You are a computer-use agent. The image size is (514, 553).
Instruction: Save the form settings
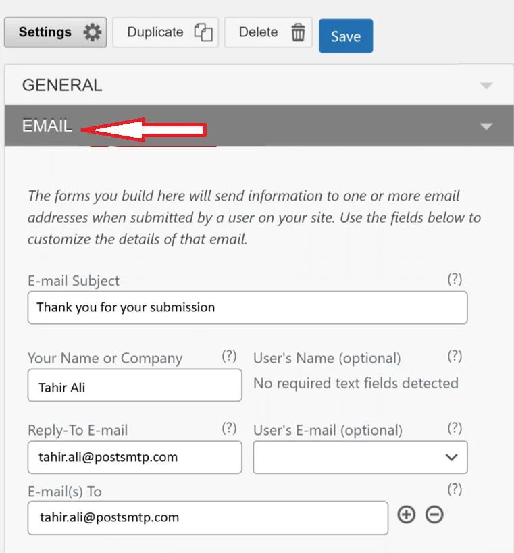[345, 36]
